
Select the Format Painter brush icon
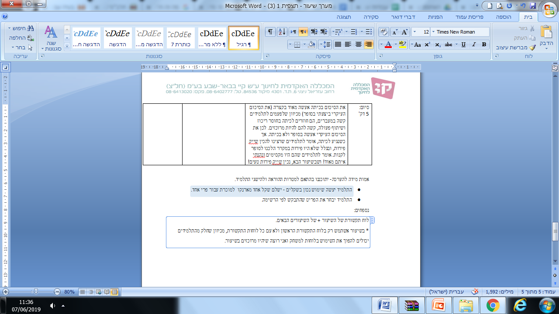(532, 48)
